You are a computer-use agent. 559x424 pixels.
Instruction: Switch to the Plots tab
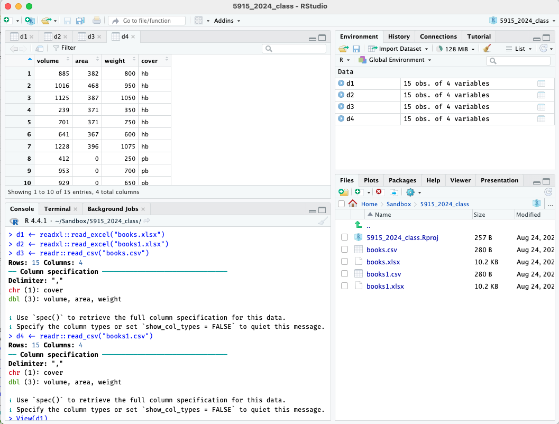(x=371, y=180)
